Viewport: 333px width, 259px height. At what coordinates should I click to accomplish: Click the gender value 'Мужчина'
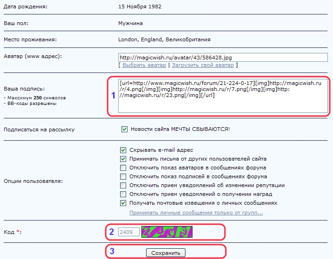pyautogui.click(x=131, y=23)
